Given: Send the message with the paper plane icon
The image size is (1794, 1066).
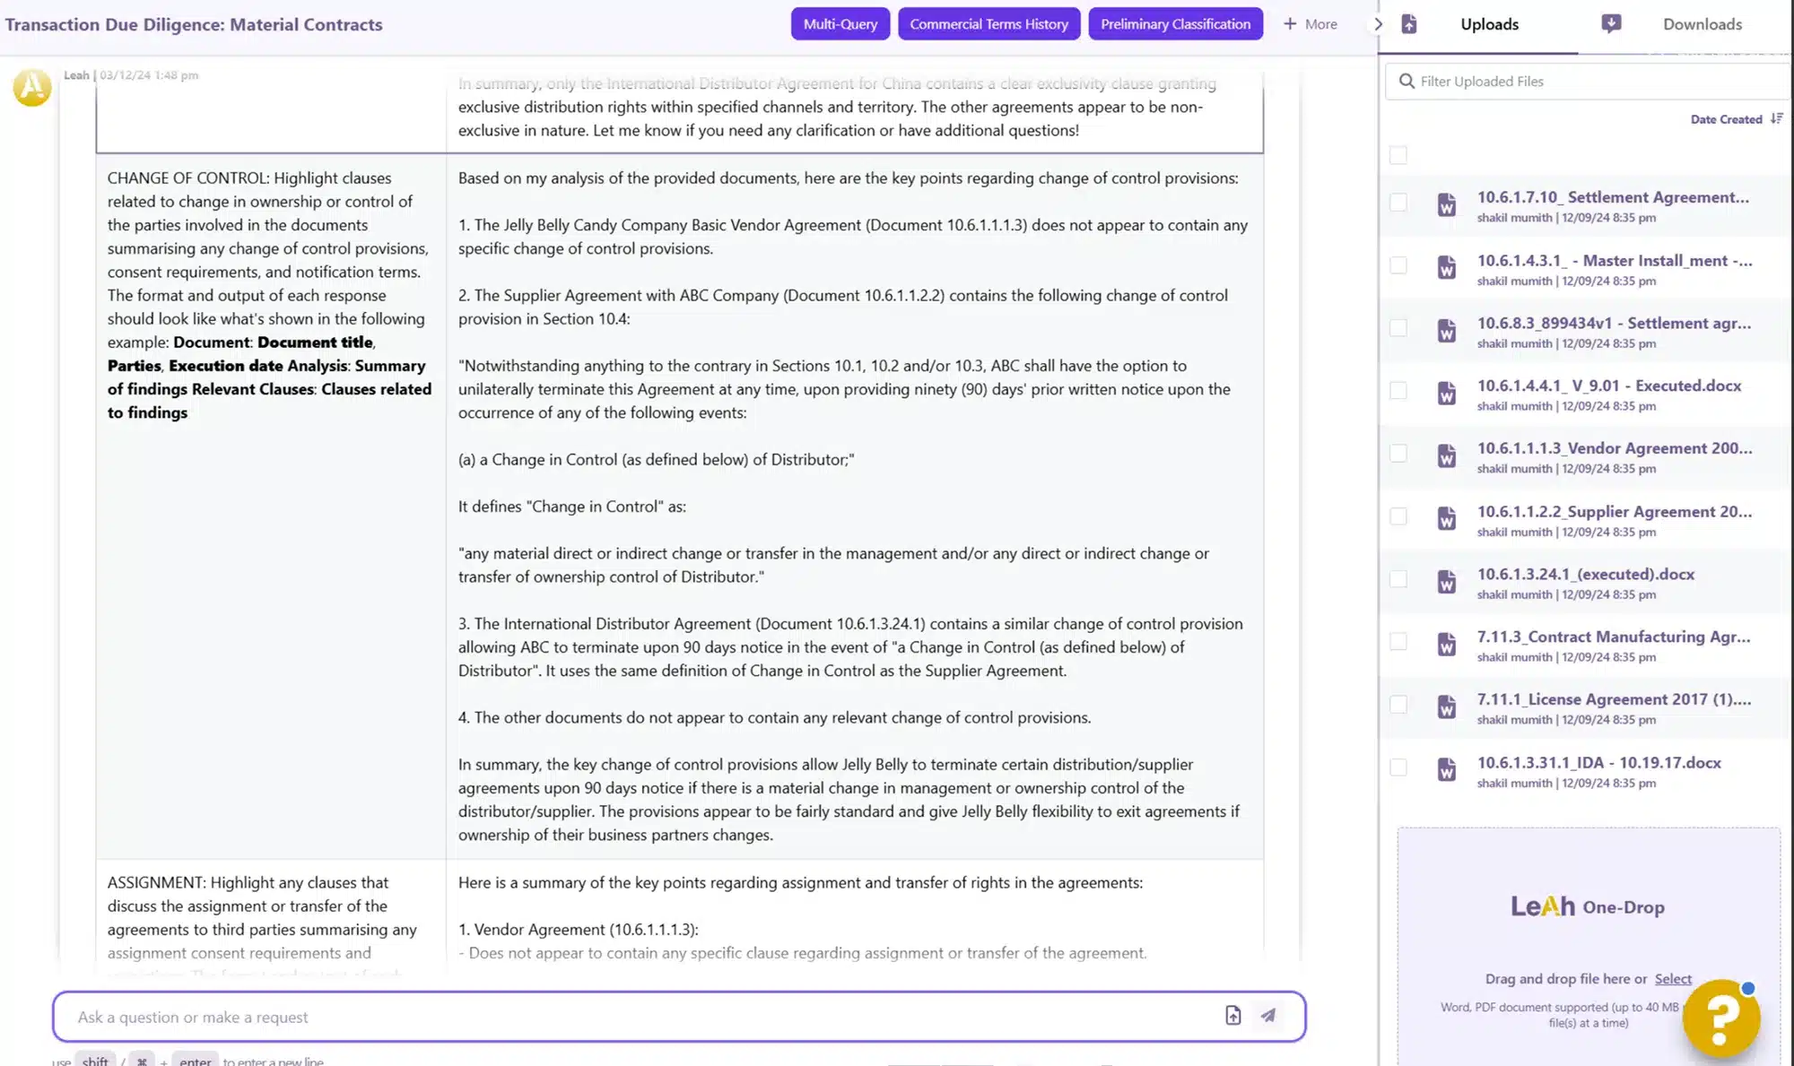Looking at the screenshot, I should pyautogui.click(x=1267, y=1015).
